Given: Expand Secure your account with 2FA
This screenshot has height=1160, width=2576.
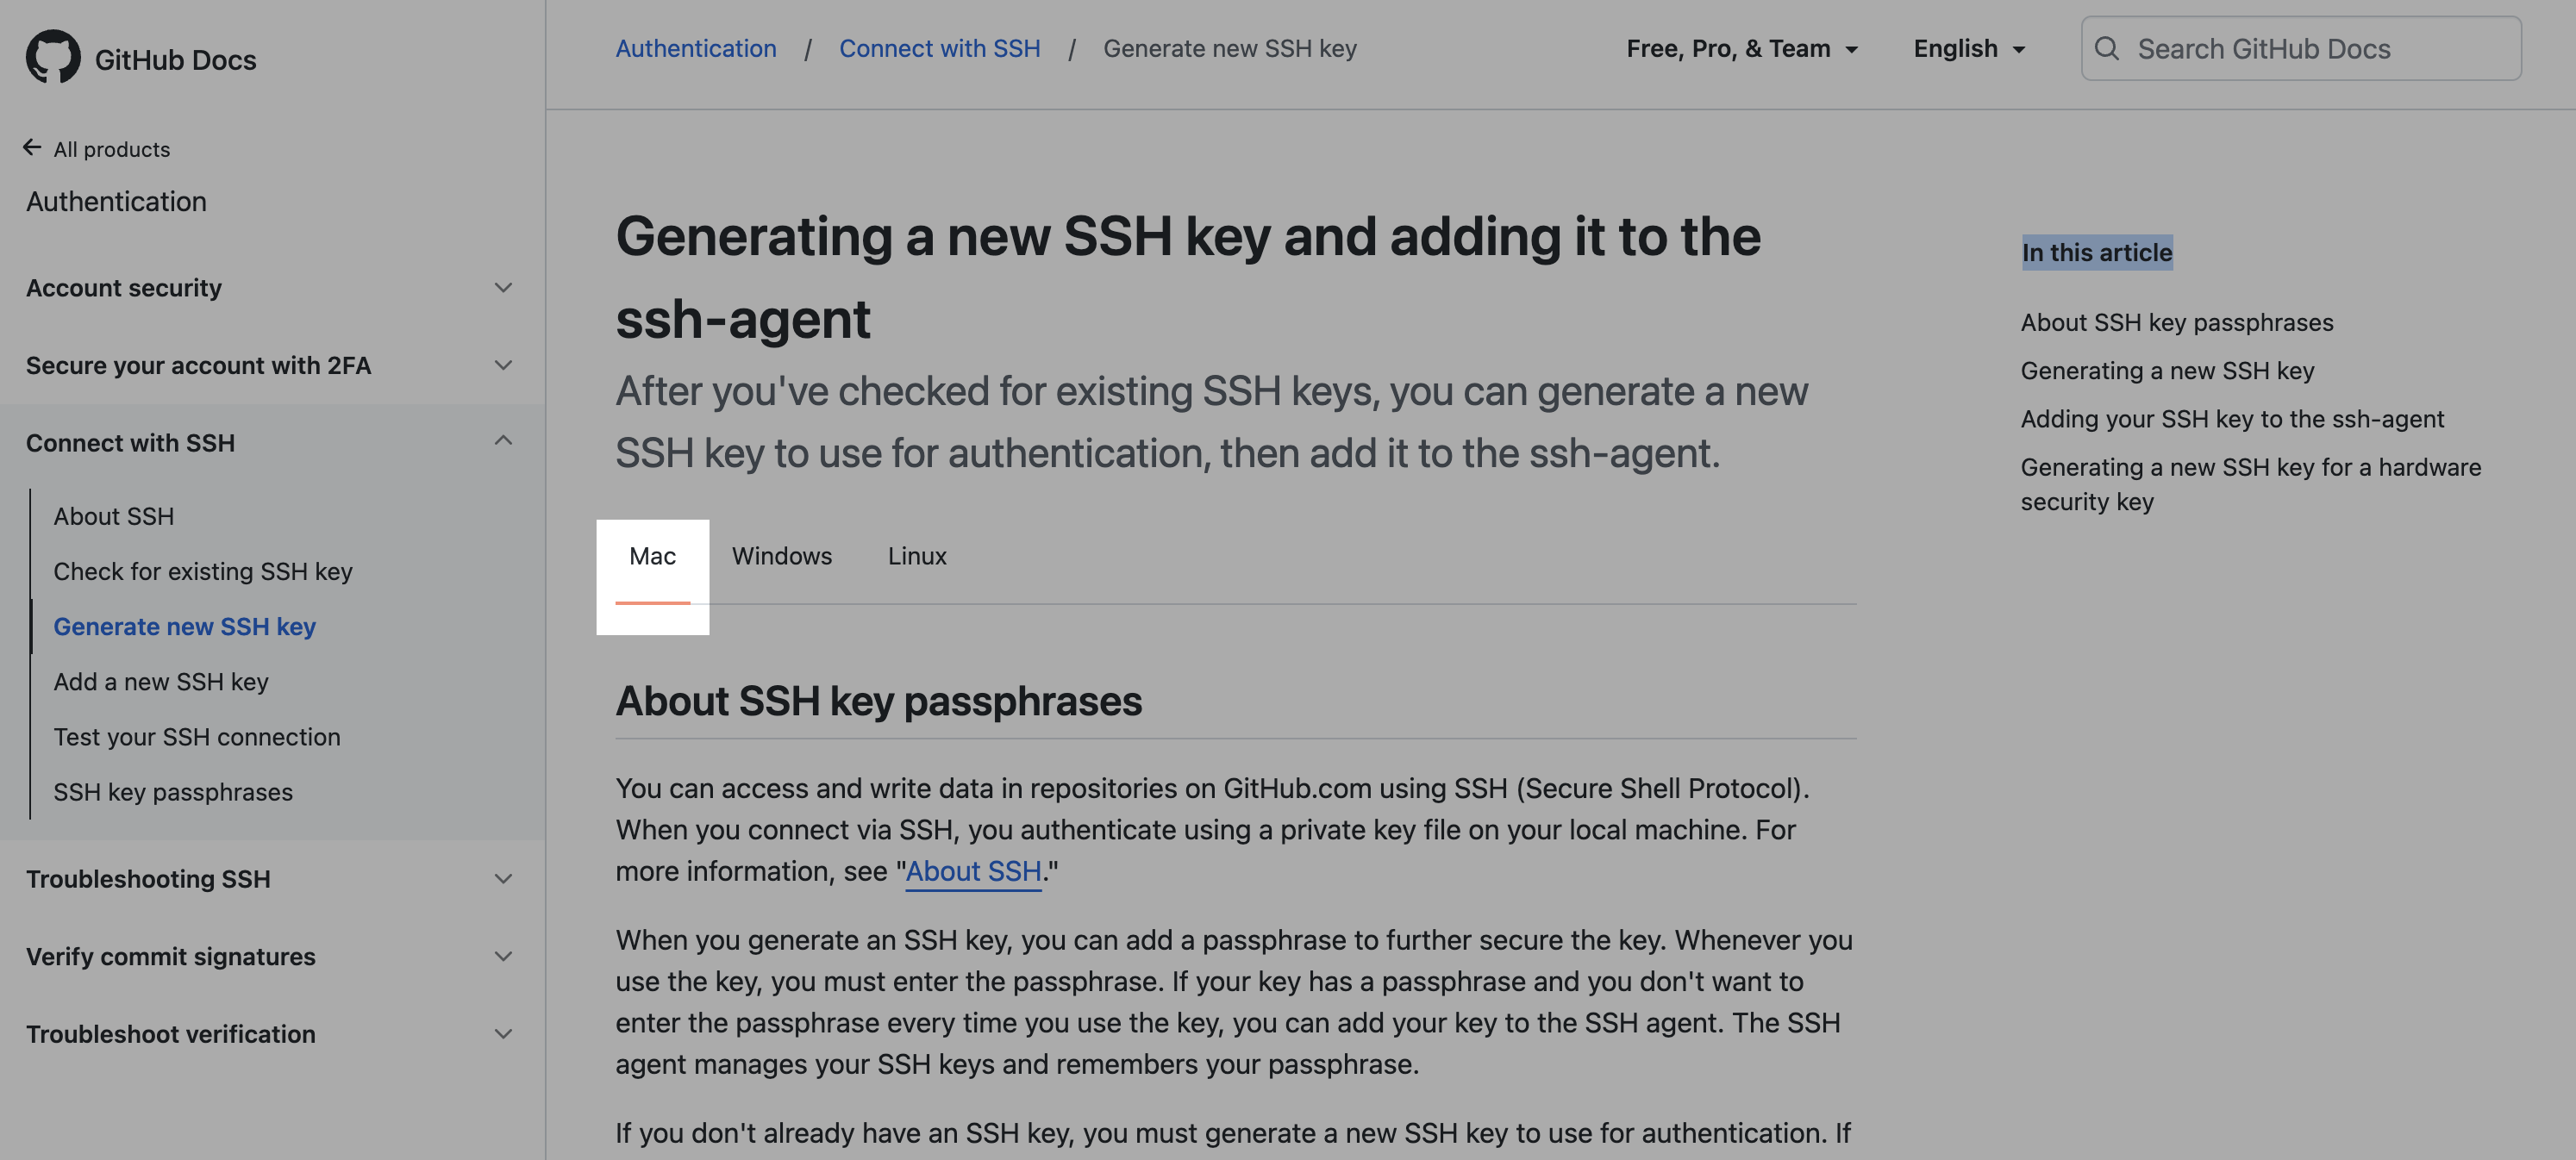Looking at the screenshot, I should coord(503,365).
